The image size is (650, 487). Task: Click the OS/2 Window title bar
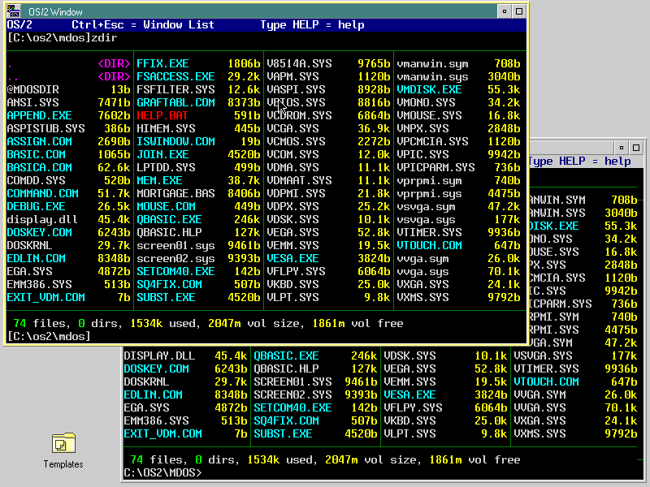259,11
